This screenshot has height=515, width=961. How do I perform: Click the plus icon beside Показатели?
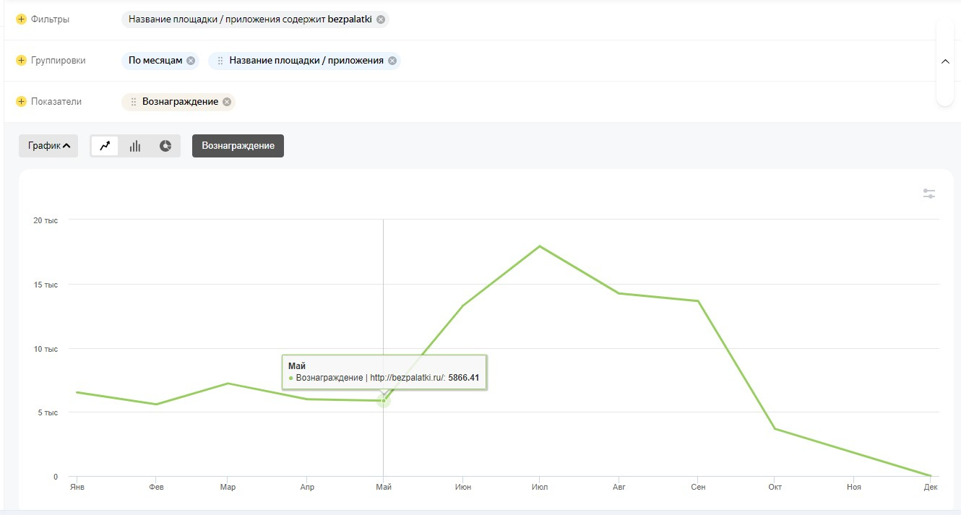tap(21, 102)
